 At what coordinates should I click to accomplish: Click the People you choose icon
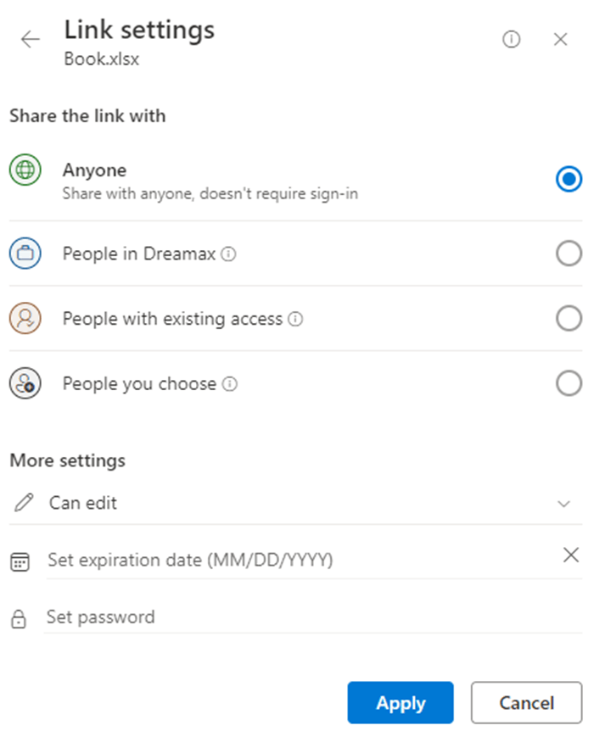25,383
